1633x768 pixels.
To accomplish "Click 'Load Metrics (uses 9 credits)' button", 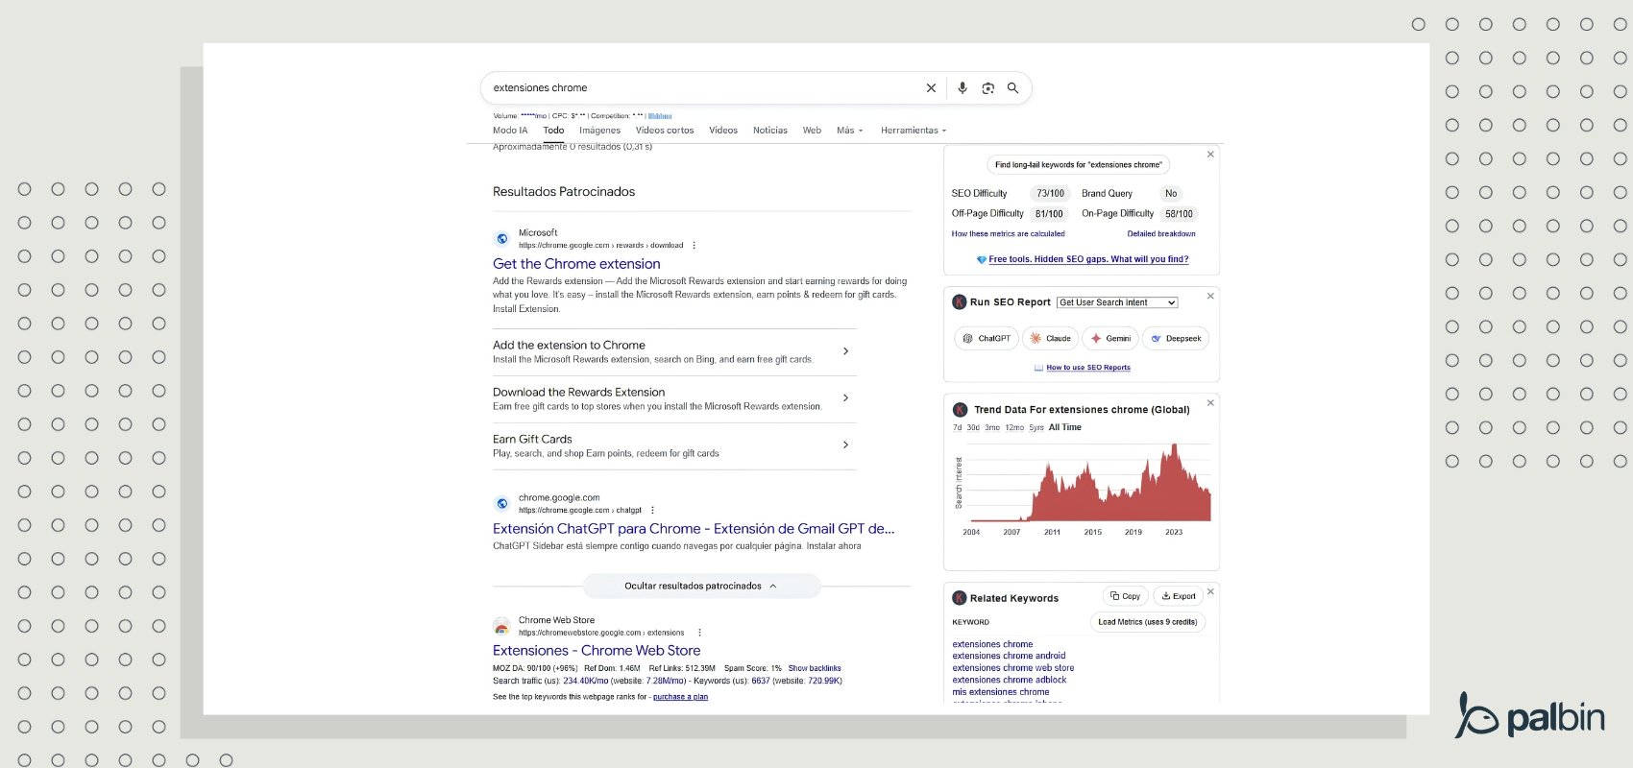I will [1147, 622].
